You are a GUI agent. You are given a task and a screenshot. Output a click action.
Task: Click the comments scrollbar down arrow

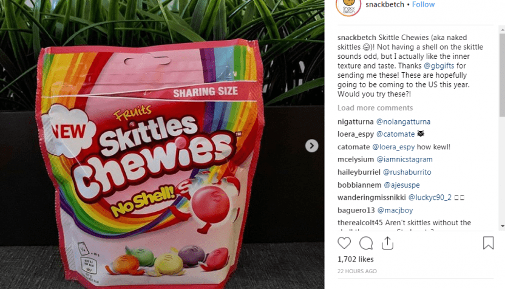[x=502, y=226]
